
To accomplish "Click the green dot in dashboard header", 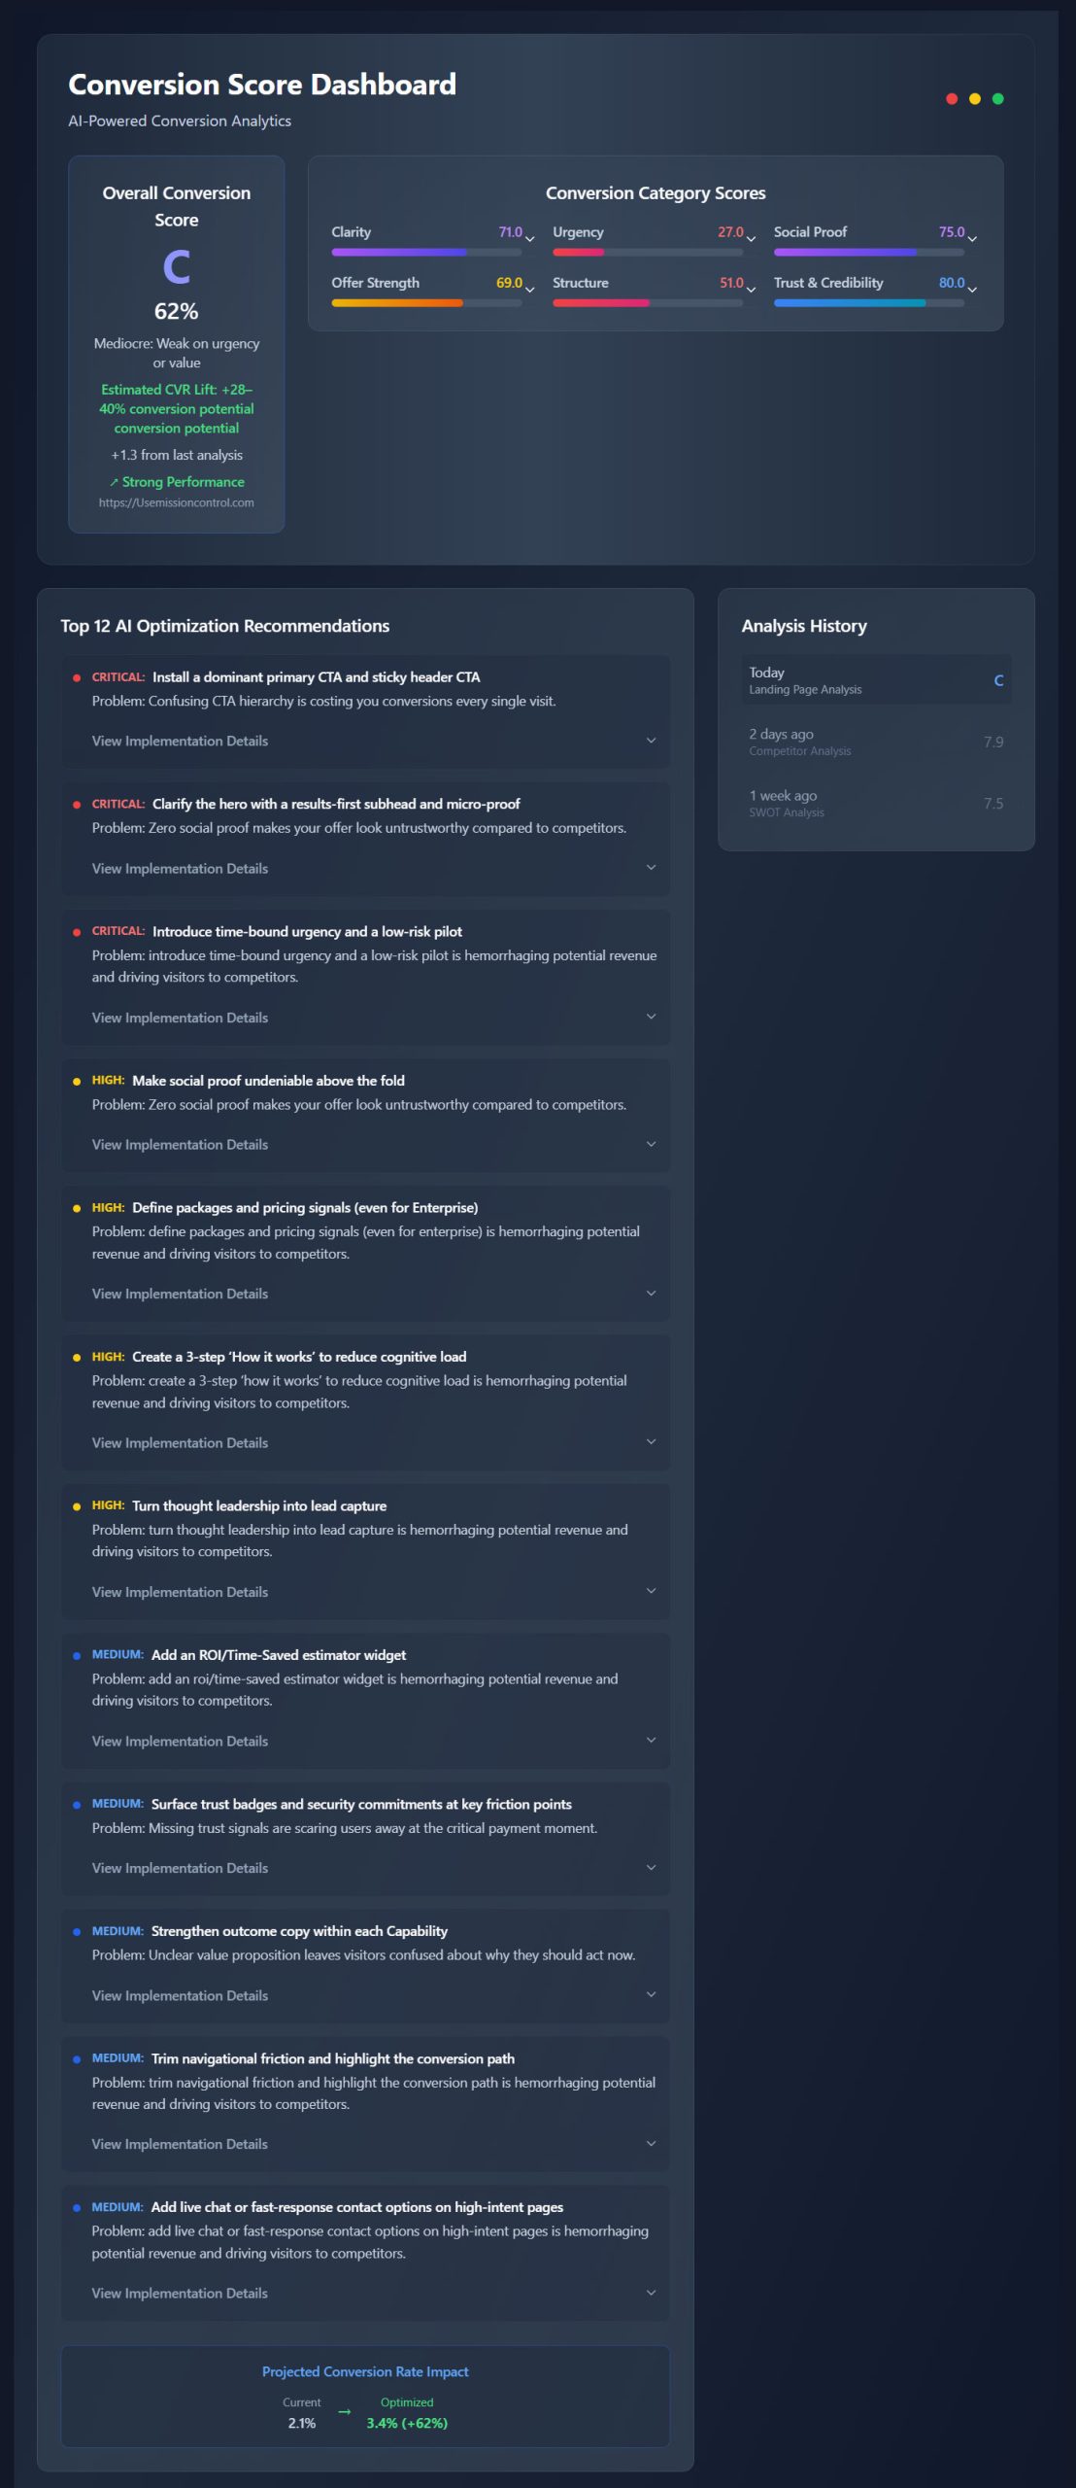I will click(997, 98).
